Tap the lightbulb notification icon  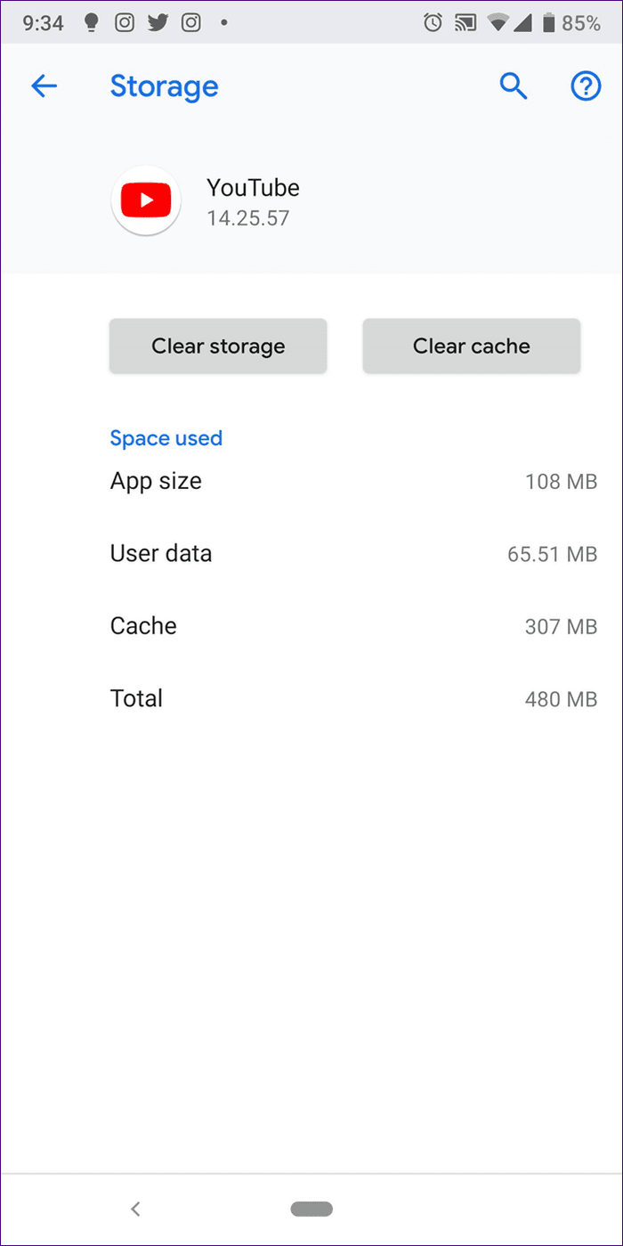91,23
